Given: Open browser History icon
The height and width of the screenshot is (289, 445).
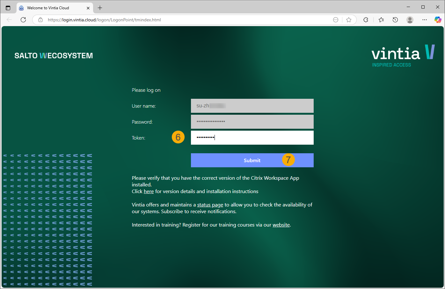Looking at the screenshot, I should [x=395, y=20].
